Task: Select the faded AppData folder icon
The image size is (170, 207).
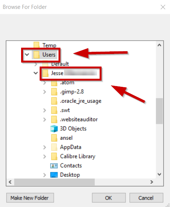Action: pyautogui.click(x=54, y=147)
